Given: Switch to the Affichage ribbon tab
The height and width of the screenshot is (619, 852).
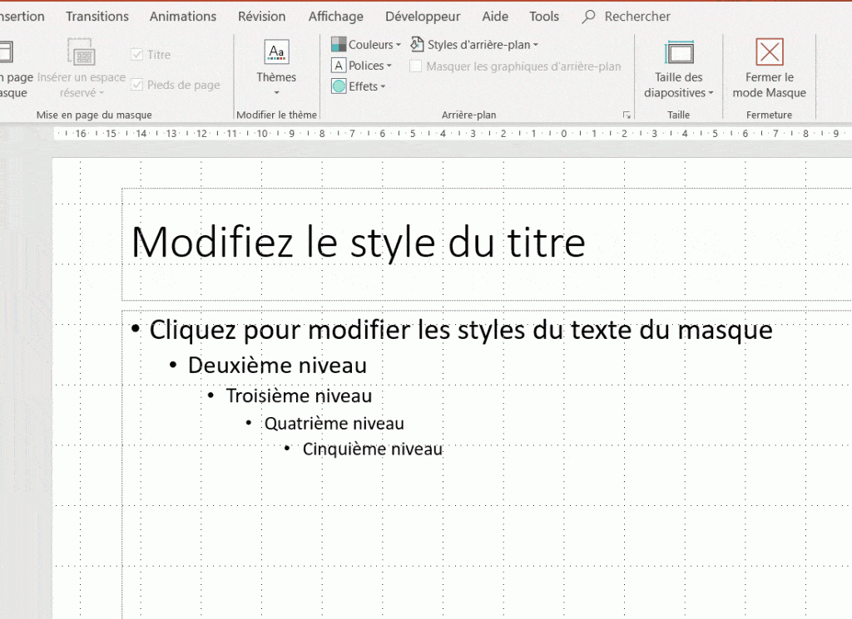Looking at the screenshot, I should (335, 16).
